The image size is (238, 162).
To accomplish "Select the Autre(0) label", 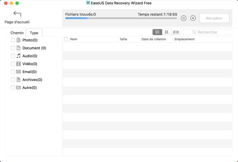I will [x=30, y=88].
